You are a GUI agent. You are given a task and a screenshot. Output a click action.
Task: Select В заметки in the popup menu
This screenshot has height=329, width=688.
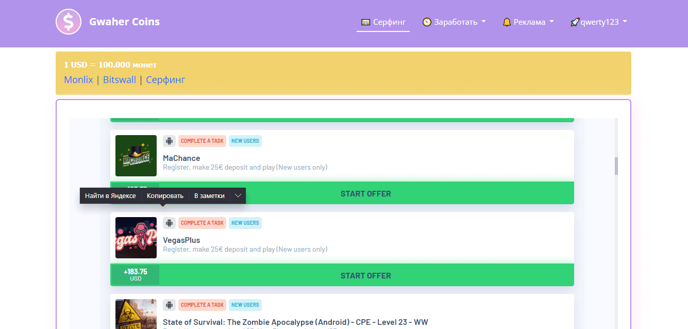click(209, 196)
